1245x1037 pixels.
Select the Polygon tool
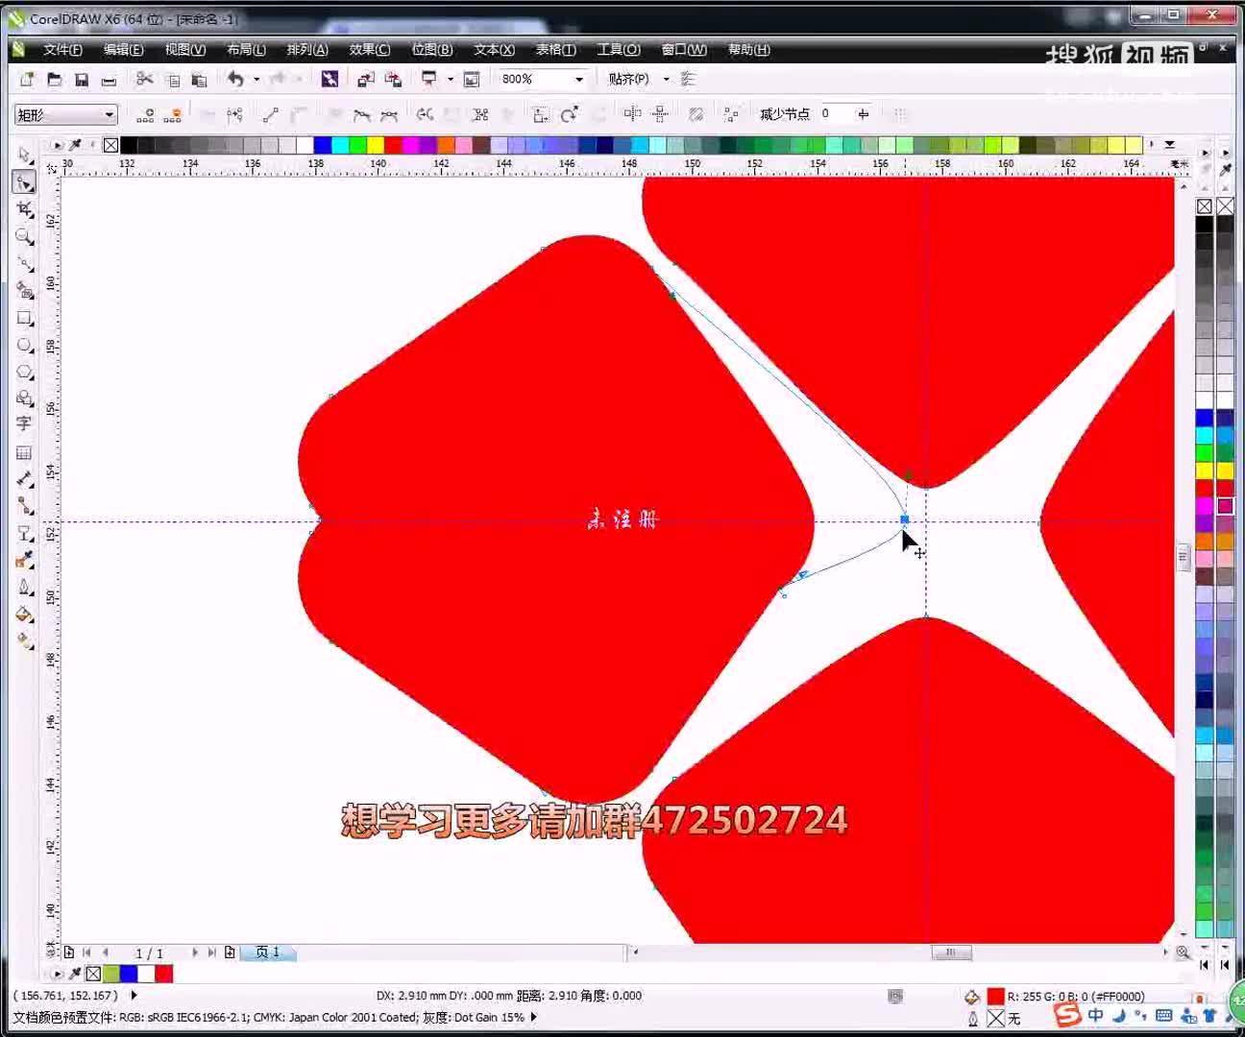click(25, 372)
